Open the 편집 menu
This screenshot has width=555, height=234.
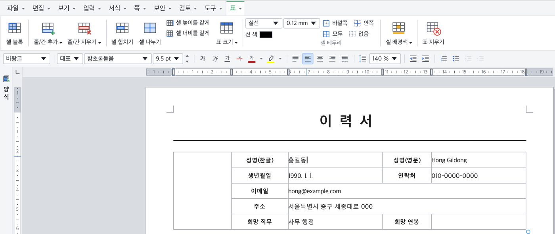[x=41, y=8]
